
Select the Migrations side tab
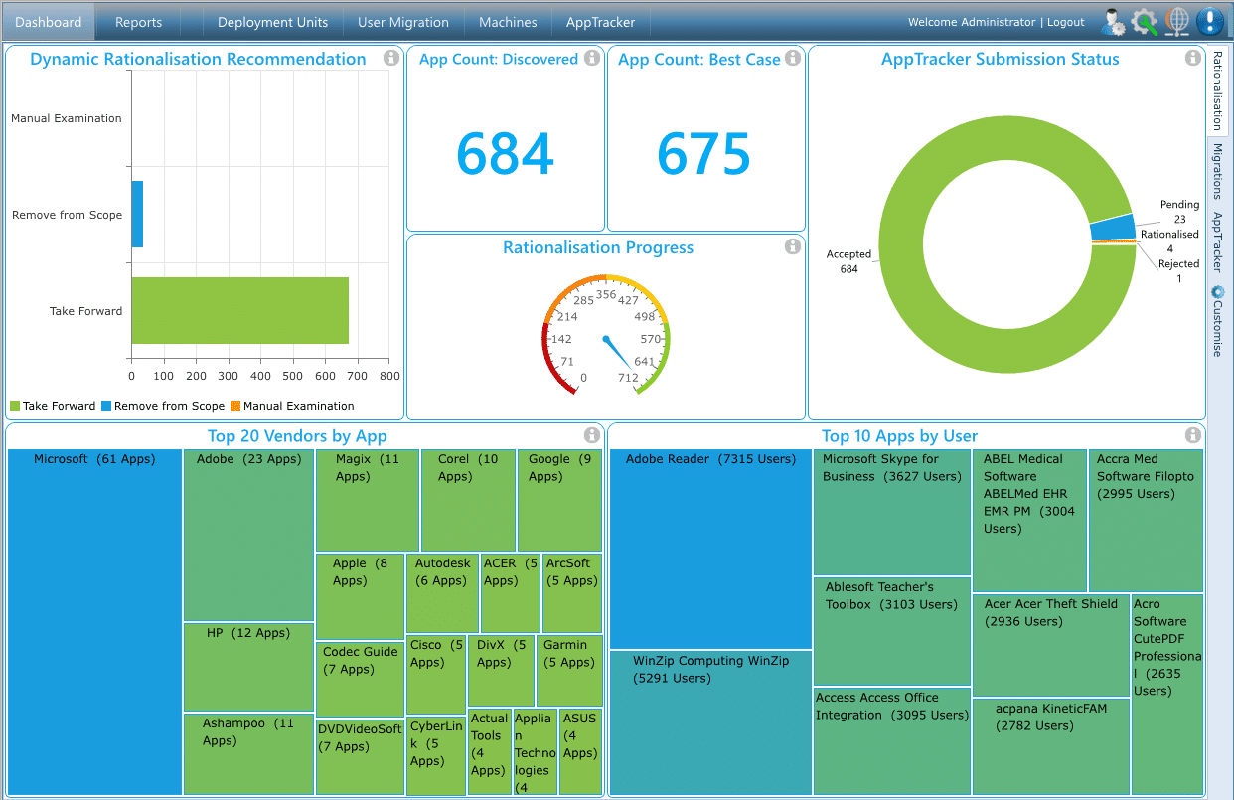[1217, 172]
